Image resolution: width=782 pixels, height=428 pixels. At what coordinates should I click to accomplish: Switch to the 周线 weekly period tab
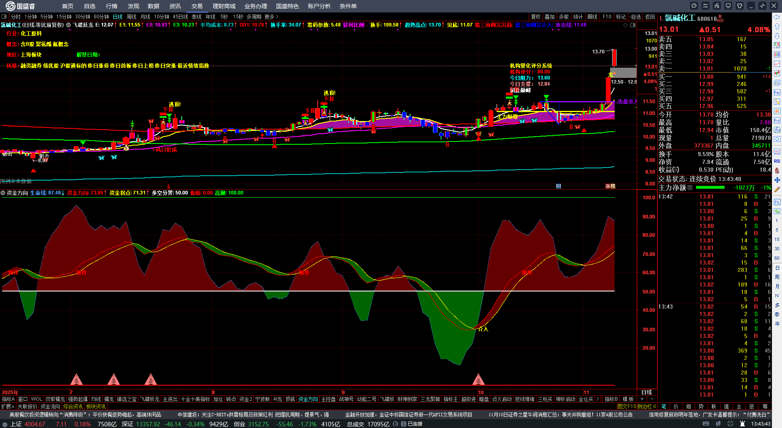[131, 17]
